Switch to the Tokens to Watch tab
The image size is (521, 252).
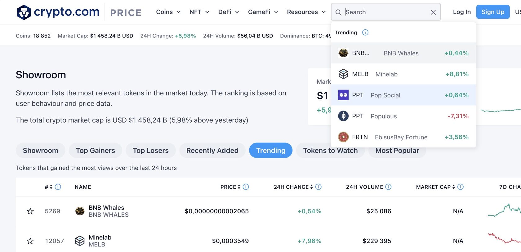330,150
